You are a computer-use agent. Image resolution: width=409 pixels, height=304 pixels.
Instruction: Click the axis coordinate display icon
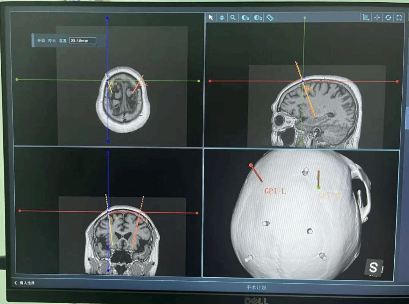point(365,18)
